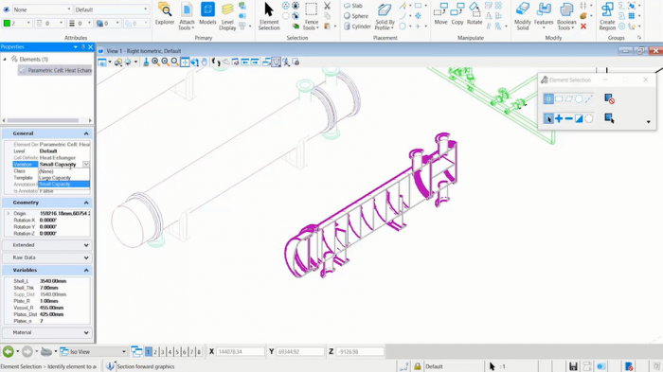The image size is (663, 372).
Task: Open the Attach Tools menu
Action: 187,16
